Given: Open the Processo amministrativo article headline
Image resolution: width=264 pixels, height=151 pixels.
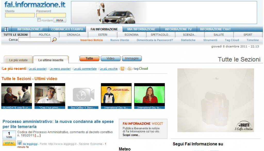Looking at the screenshot, I should click(x=58, y=124).
